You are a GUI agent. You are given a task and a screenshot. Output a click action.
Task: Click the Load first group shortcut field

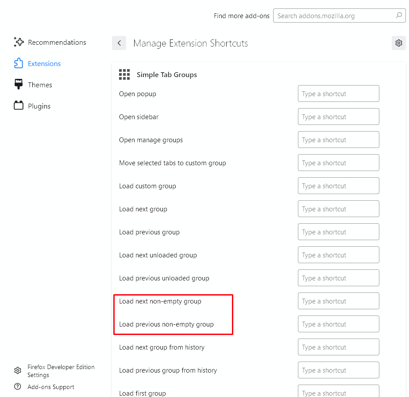coord(338,392)
